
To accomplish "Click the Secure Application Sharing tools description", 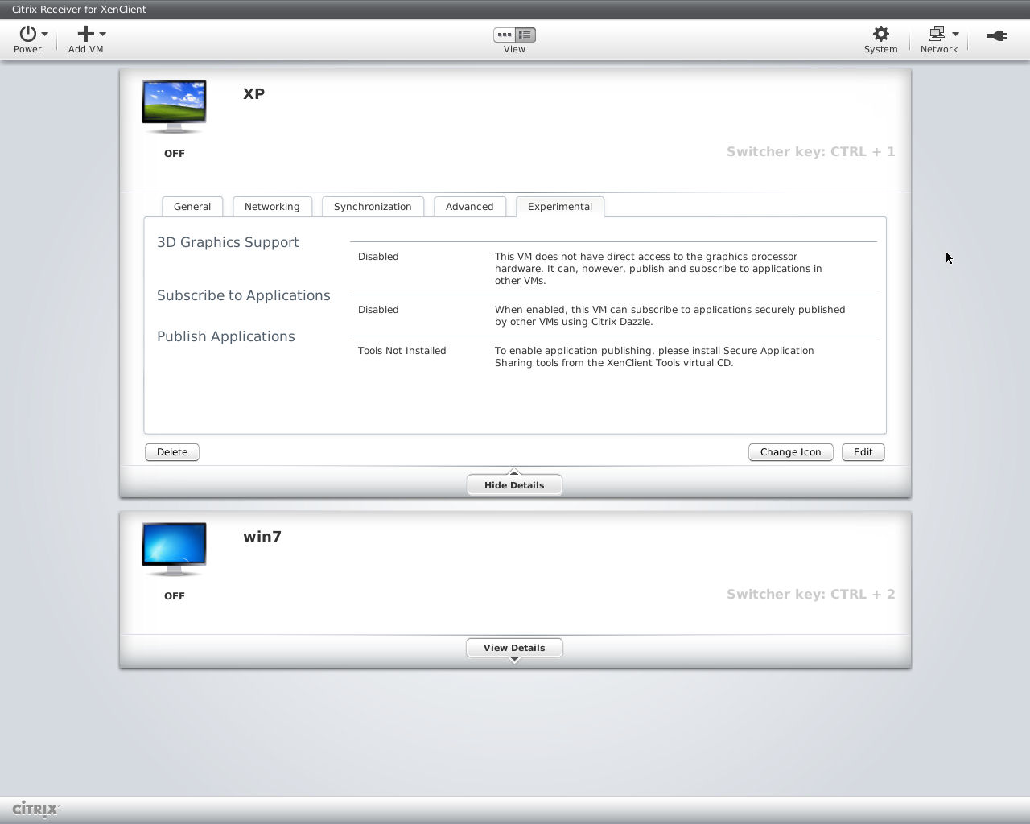I will 654,356.
